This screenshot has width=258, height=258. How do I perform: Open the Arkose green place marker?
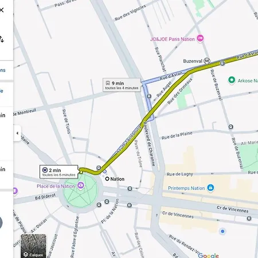232,80
